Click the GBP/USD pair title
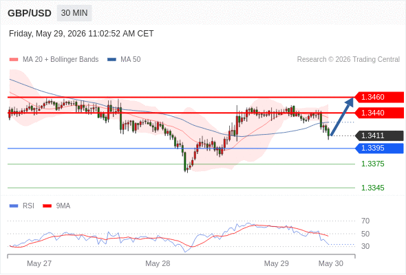The width and height of the screenshot is (406, 275). coord(30,13)
